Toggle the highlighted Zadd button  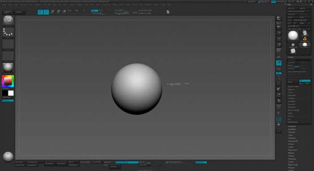94,10
